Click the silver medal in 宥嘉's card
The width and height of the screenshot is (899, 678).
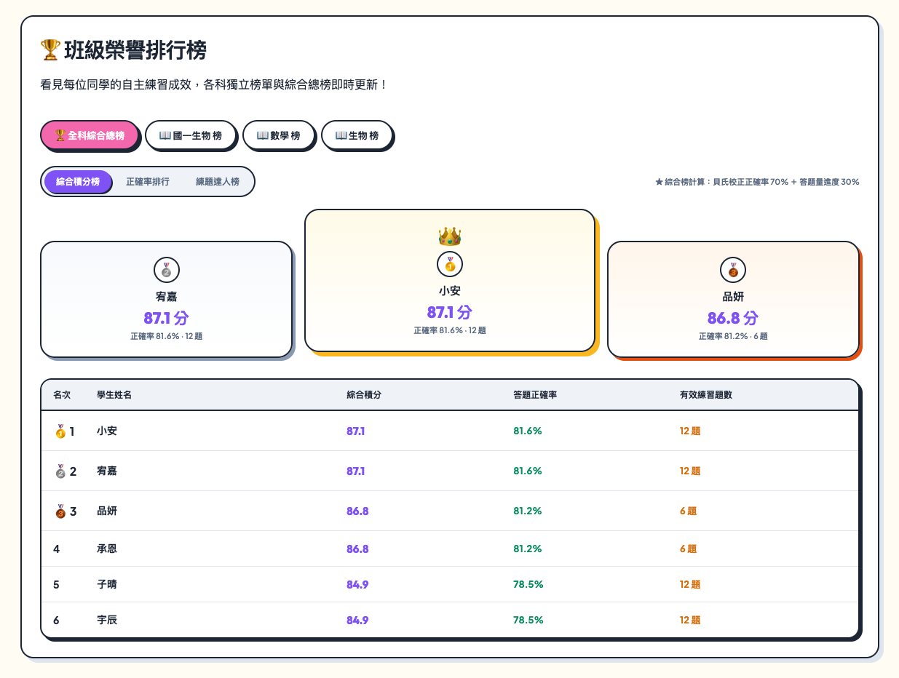(167, 270)
